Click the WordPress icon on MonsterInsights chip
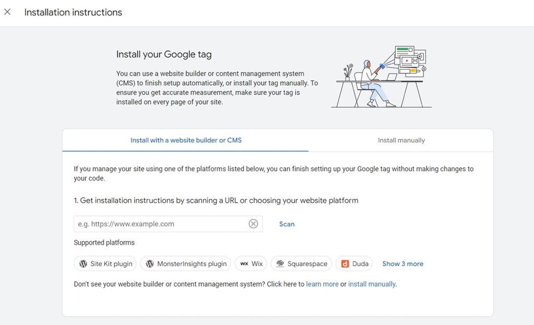This screenshot has height=325, width=534. point(149,263)
